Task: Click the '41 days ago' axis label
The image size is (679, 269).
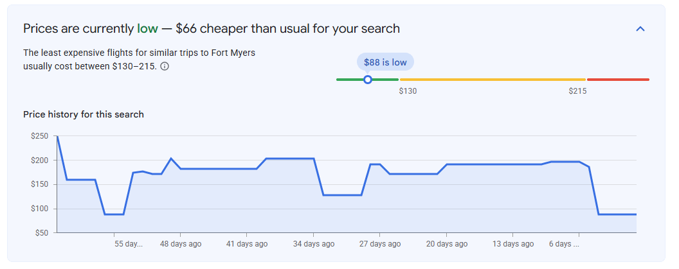Action: pyautogui.click(x=247, y=244)
